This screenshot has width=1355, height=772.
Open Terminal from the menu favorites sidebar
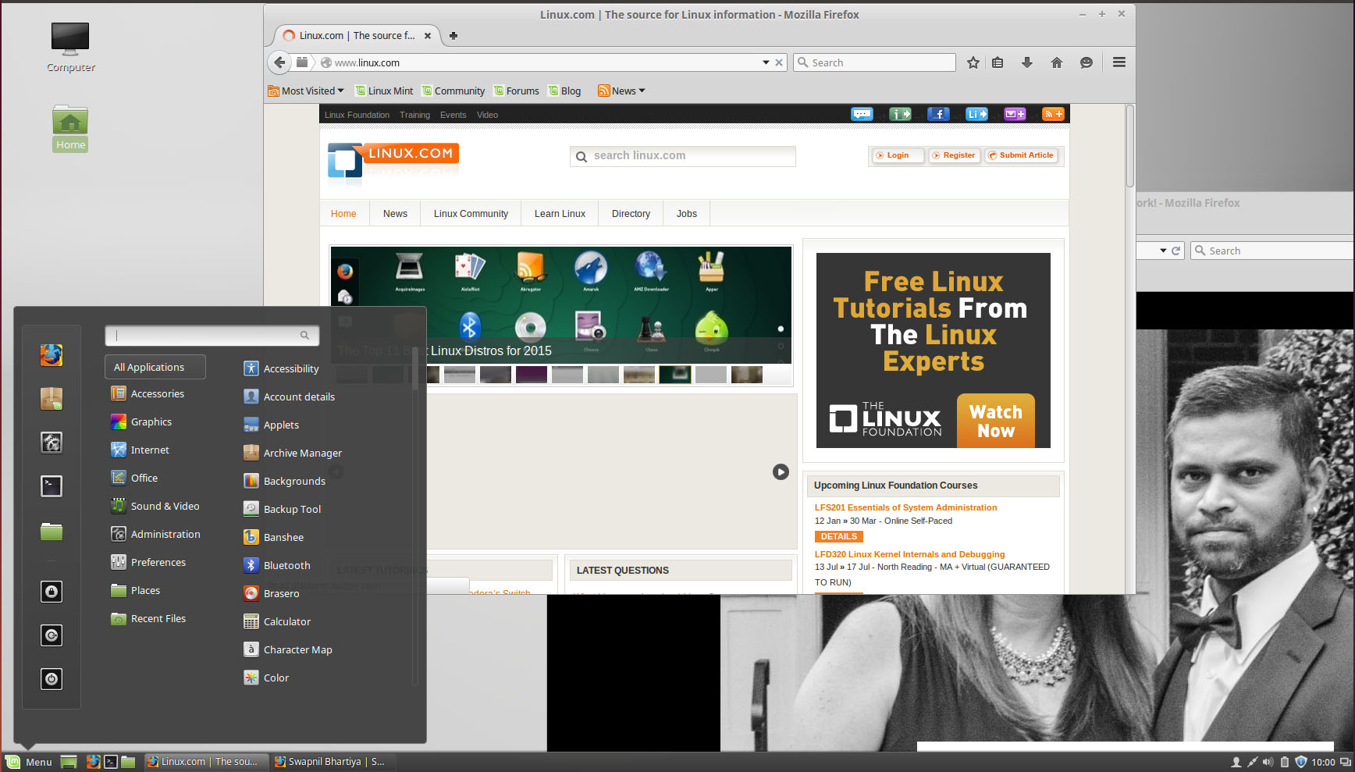[52, 486]
